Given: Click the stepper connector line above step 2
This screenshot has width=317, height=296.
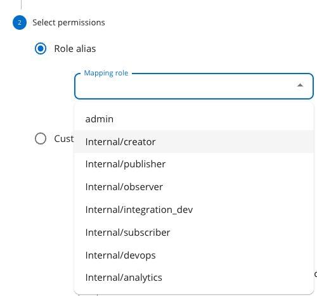Looking at the screenshot, I should coord(21,4).
